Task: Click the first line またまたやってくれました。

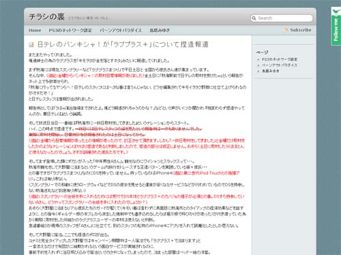Action: [50, 55]
